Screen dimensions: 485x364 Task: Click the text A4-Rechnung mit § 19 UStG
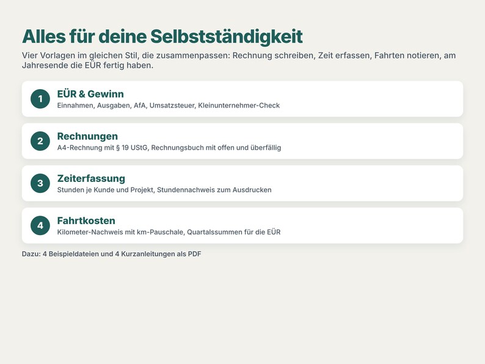pyautogui.click(x=103, y=148)
